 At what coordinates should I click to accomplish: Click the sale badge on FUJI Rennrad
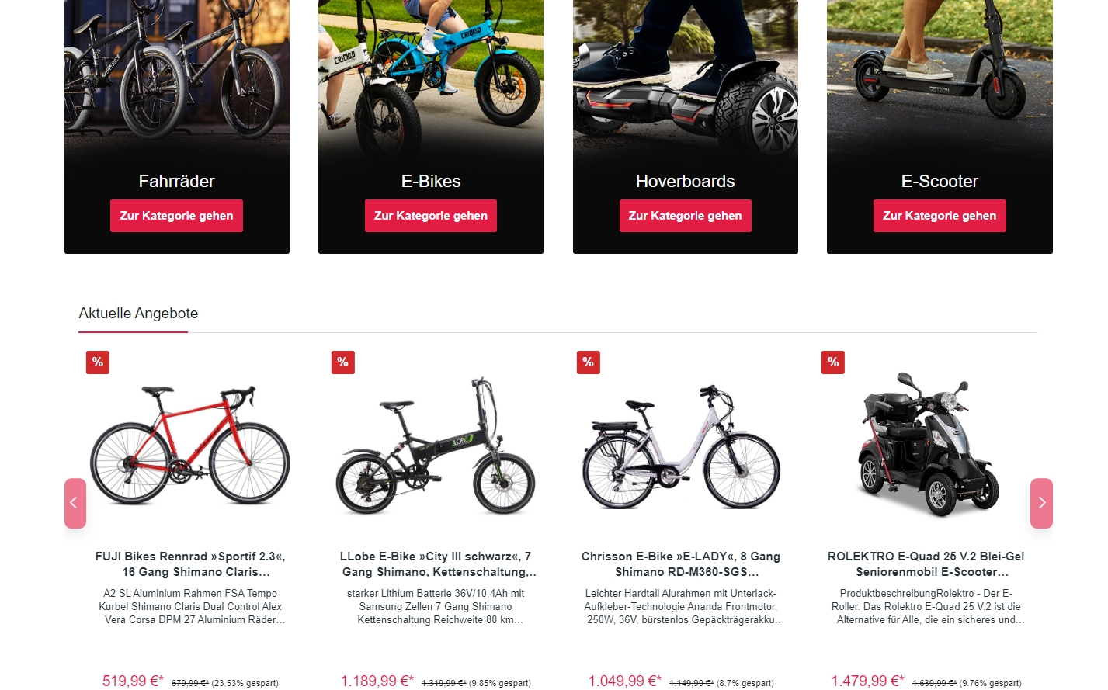[x=98, y=362]
